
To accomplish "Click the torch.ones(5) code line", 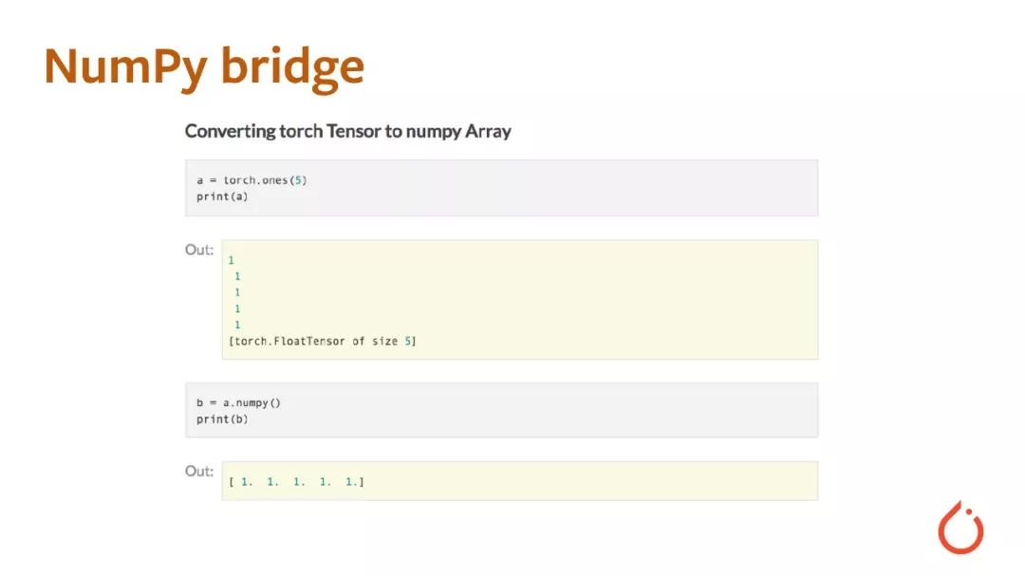I will 252,179.
